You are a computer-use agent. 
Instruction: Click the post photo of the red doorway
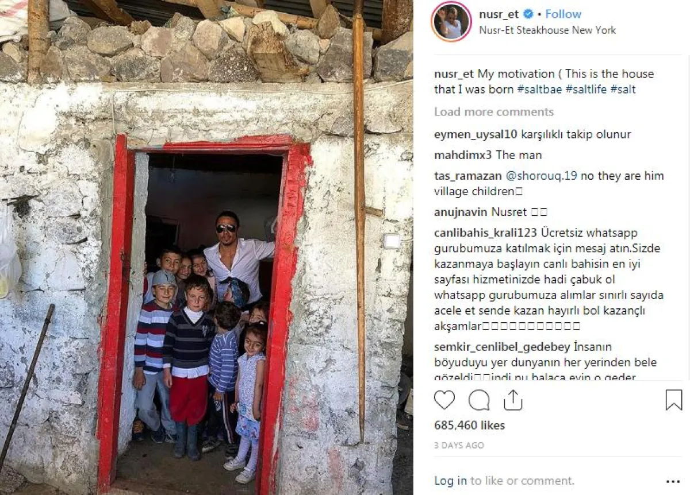click(x=206, y=247)
